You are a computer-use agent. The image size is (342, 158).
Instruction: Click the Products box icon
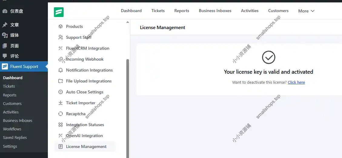(x=61, y=26)
